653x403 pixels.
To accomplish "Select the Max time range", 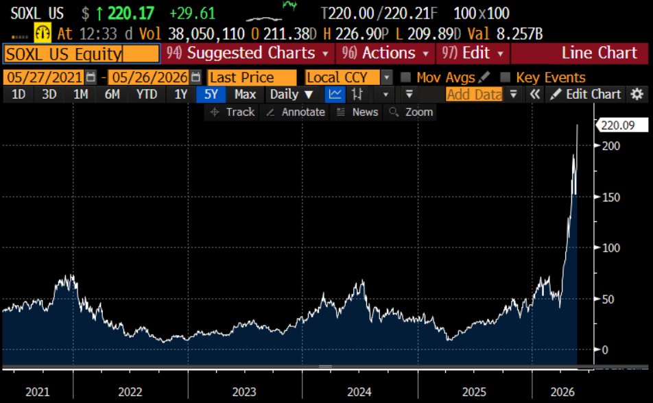I will click(x=245, y=95).
